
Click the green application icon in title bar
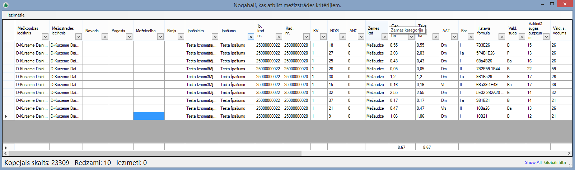point(5,5)
